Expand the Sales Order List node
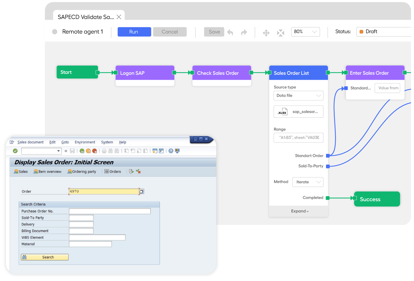 (300, 211)
